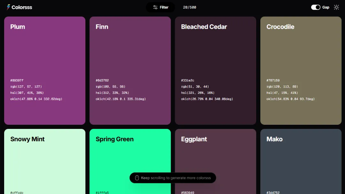Click Crocodile's rgb(120, 113, 89) value

(282, 86)
